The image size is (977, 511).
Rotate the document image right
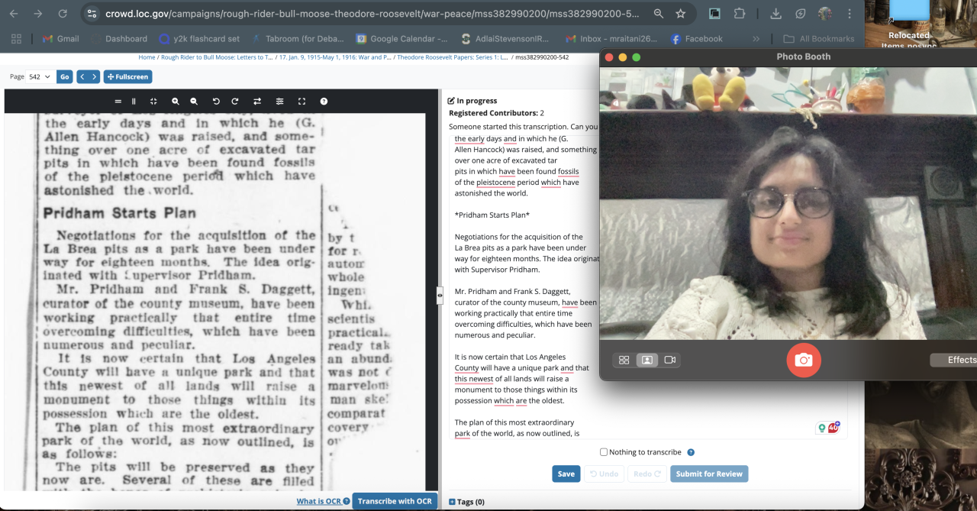click(235, 101)
